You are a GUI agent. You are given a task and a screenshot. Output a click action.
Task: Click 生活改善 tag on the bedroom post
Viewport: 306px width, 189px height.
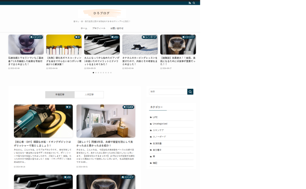[x=128, y=107]
